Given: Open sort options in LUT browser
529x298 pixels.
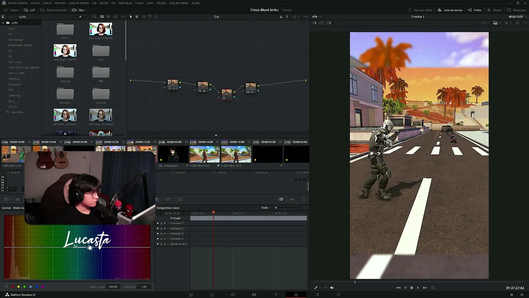Looking at the screenshot, I should point(95,17).
